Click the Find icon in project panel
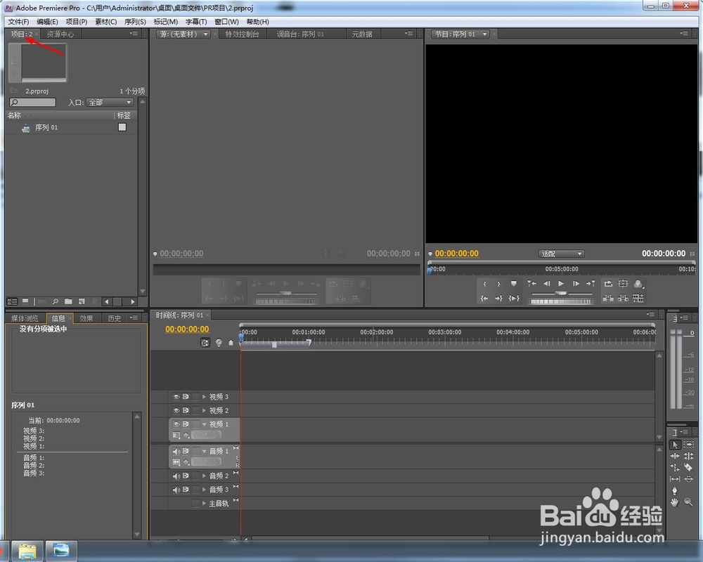The width and height of the screenshot is (703, 562). tap(55, 301)
